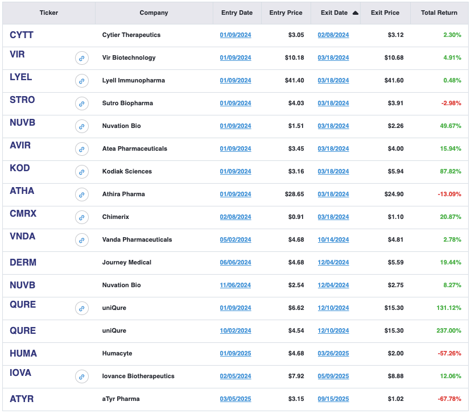Open CYTT exit date 02/08/2024 link
This screenshot has width=471, height=414.
333,35
